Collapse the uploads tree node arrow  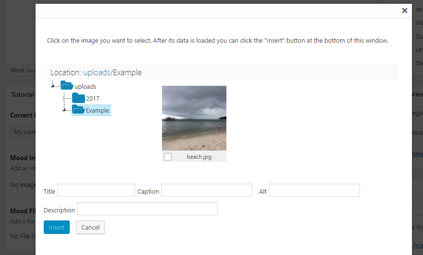point(52,86)
